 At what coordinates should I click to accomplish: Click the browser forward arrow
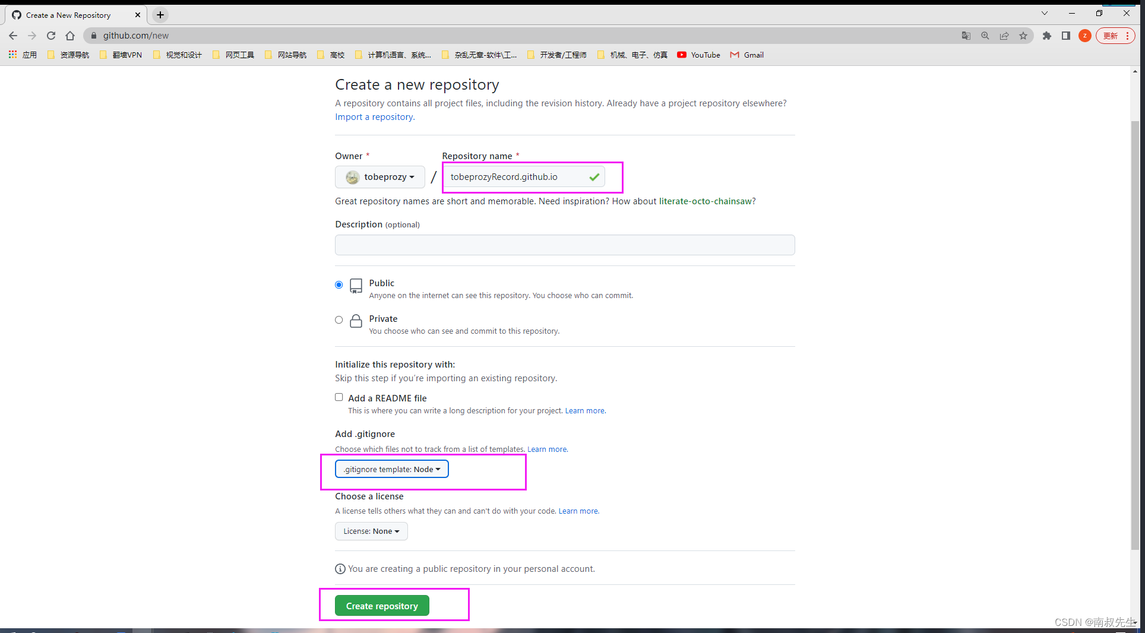pyautogui.click(x=32, y=36)
